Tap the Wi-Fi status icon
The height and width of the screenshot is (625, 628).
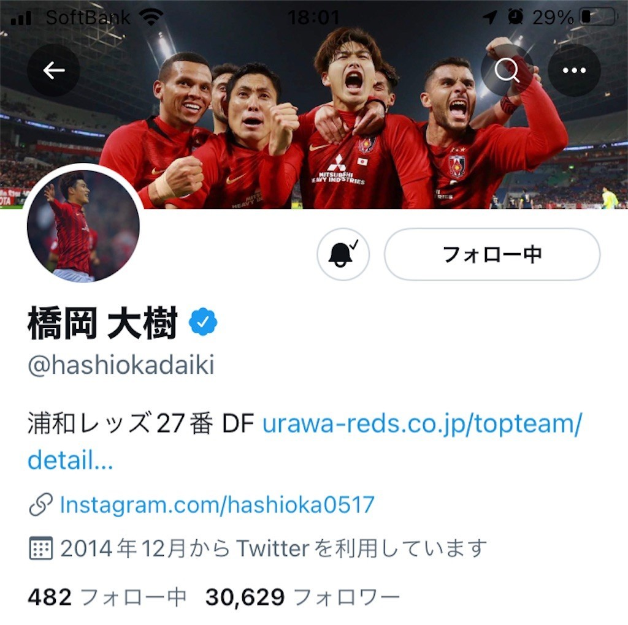pos(151,17)
